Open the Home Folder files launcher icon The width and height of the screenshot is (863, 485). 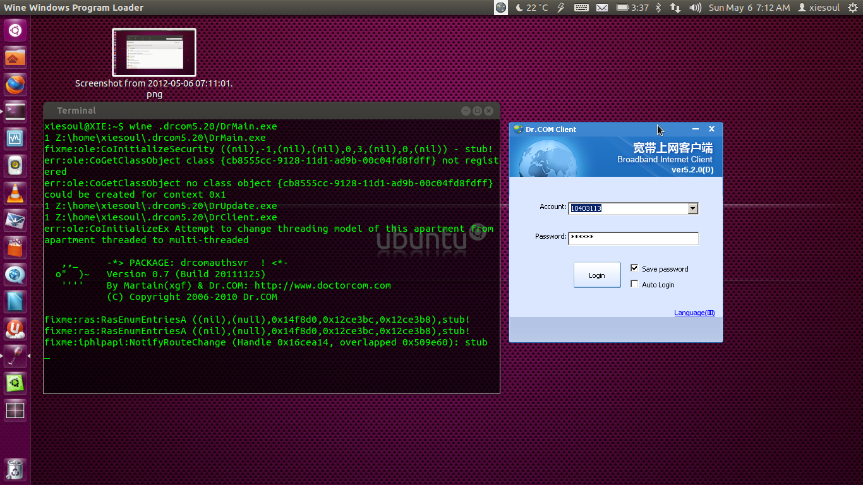[x=15, y=57]
